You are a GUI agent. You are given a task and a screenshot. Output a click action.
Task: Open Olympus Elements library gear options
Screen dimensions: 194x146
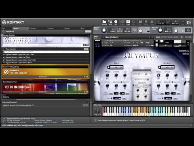pos(87,45)
